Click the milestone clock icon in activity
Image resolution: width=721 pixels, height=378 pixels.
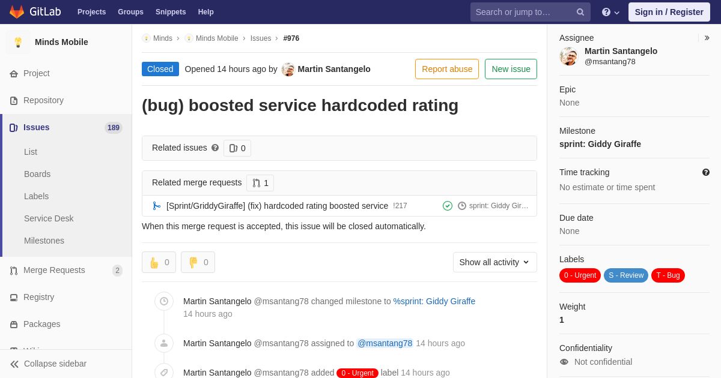point(164,301)
